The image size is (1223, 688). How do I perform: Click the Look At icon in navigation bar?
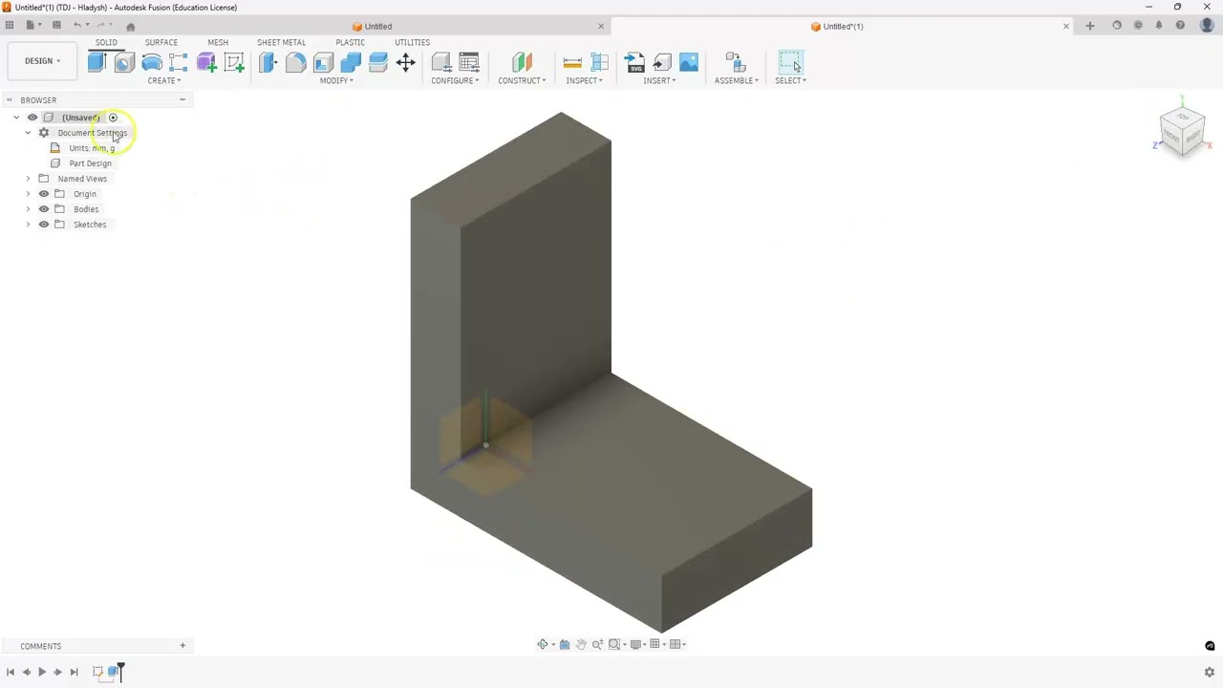tap(565, 644)
